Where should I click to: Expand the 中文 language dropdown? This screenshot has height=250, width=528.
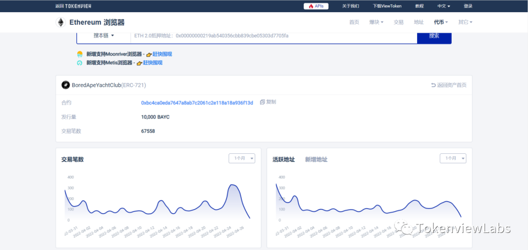click(443, 6)
